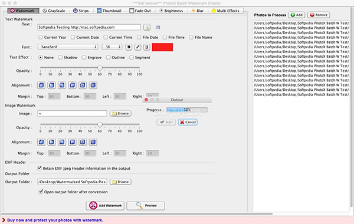The height and width of the screenshot is (224, 354).
Task: Click the Image path input field
Action: point(72,113)
